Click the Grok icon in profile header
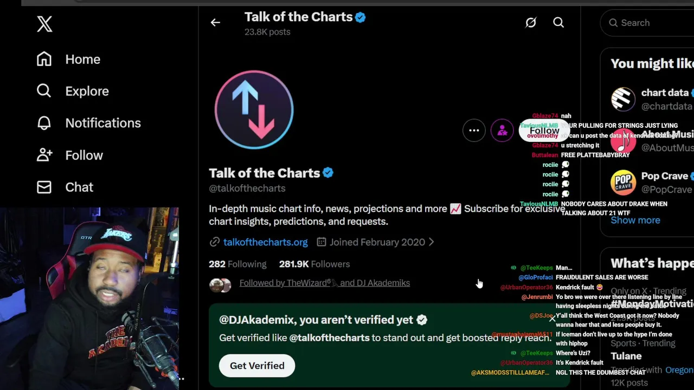This screenshot has width=694, height=390. [x=530, y=23]
